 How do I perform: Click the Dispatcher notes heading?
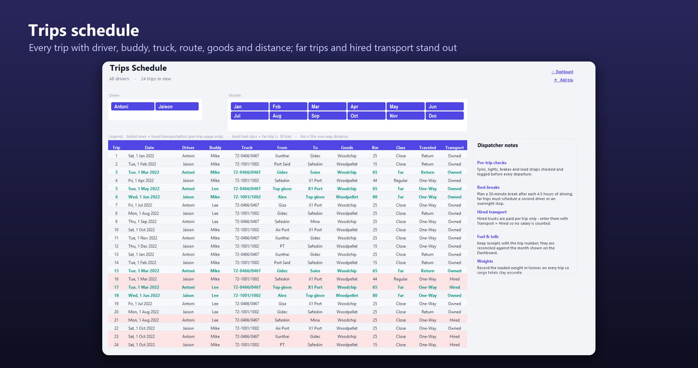(497, 145)
